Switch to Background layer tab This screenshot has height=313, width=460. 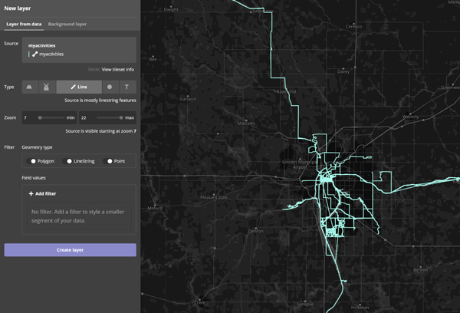tap(67, 24)
